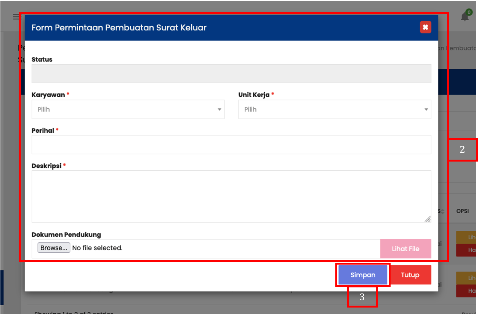Click second row's red Hapus button
Screen dimensions: 479x314
click(468, 291)
